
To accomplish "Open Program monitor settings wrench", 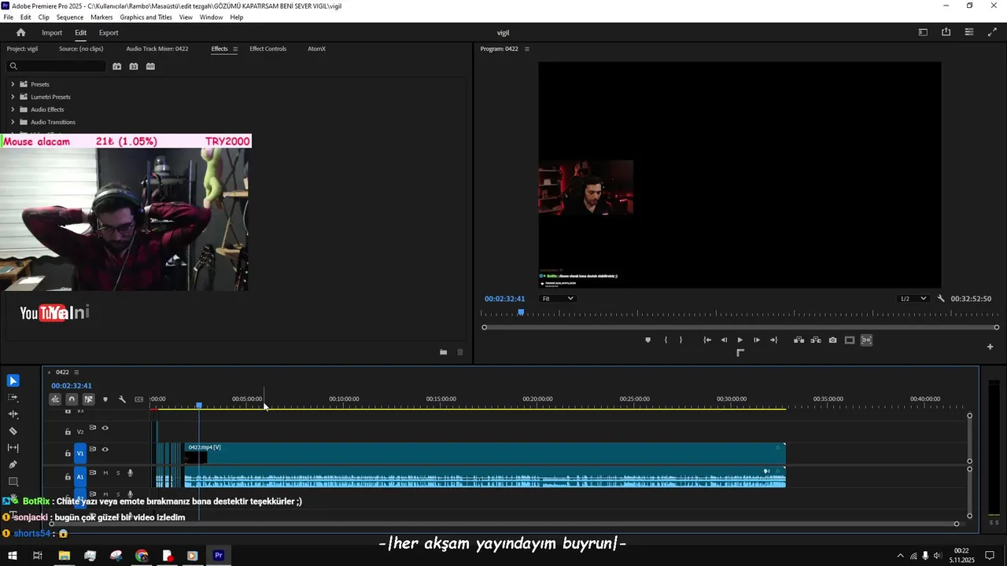I will 941,299.
